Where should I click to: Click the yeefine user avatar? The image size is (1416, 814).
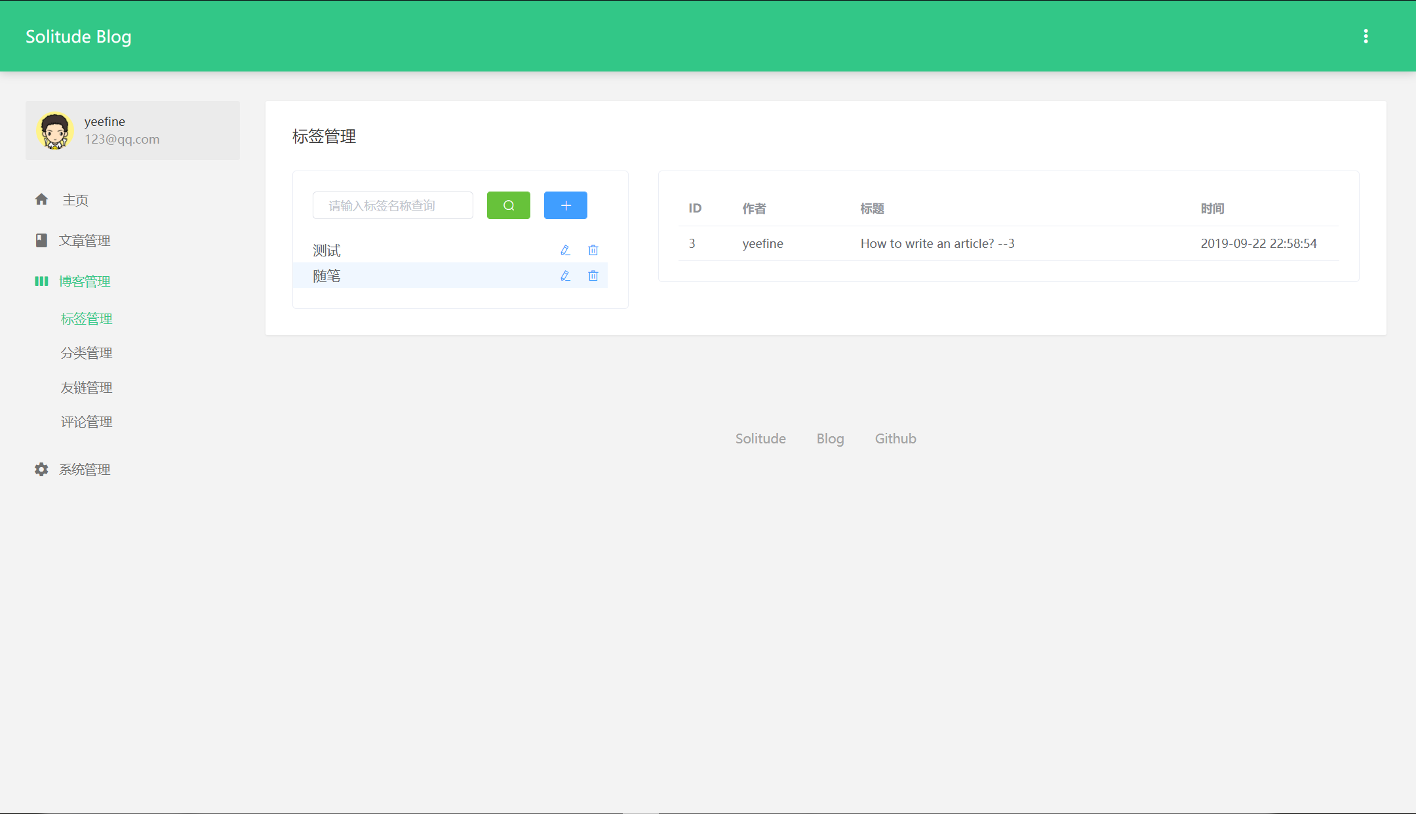(54, 131)
